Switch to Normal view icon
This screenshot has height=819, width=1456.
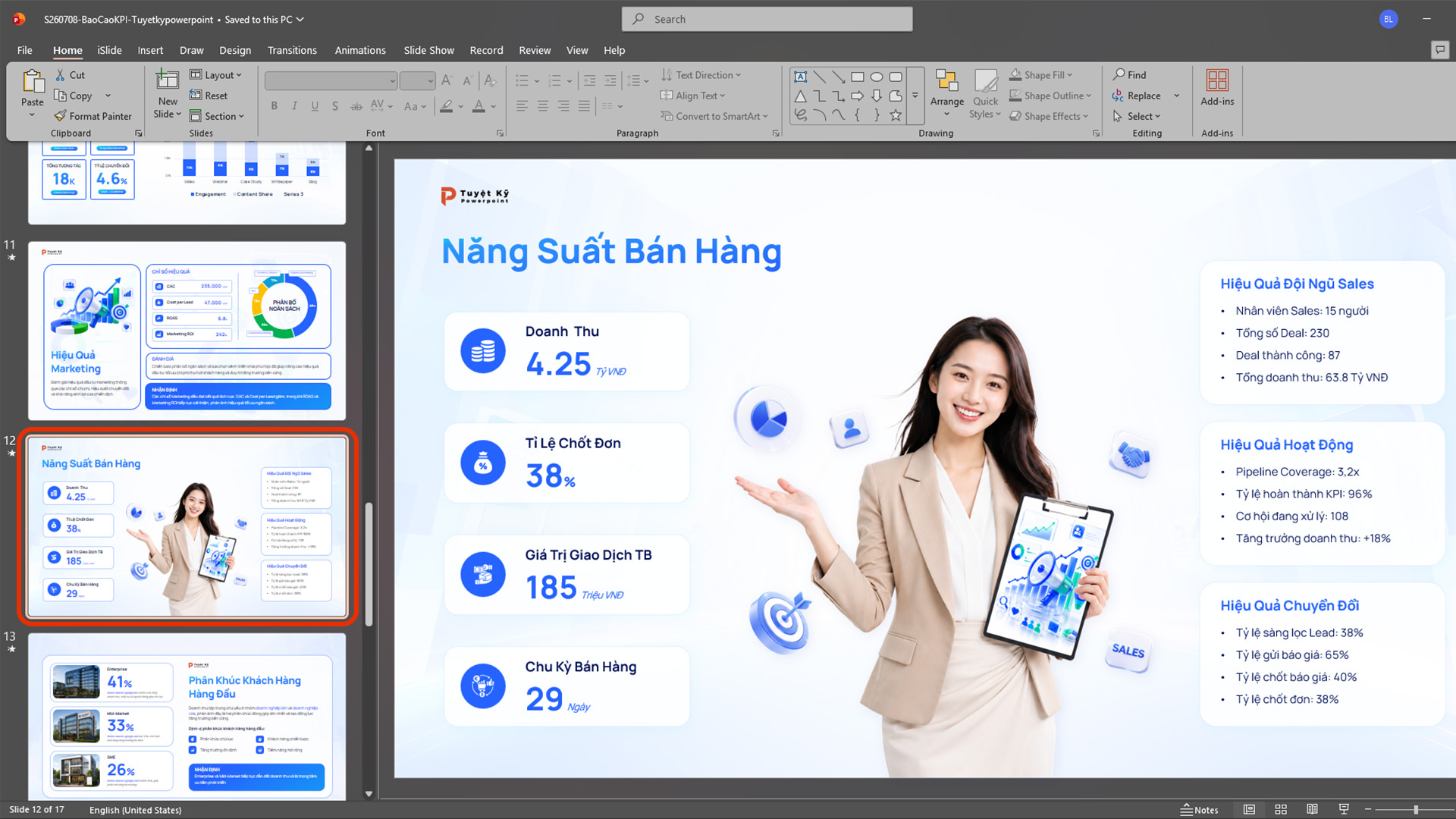[x=1249, y=810]
